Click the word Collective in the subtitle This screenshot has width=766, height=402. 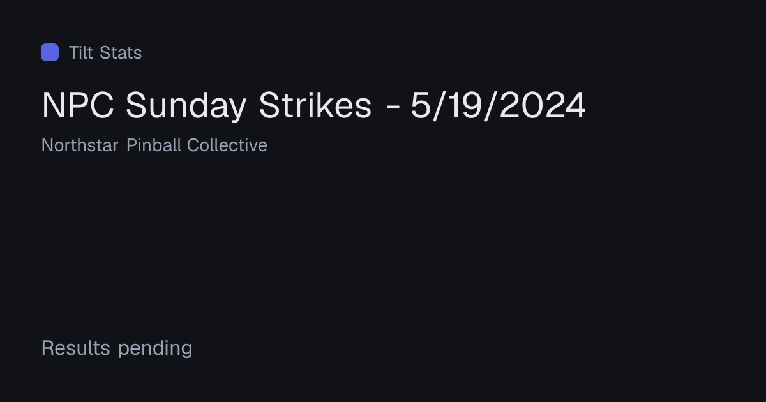click(x=227, y=145)
